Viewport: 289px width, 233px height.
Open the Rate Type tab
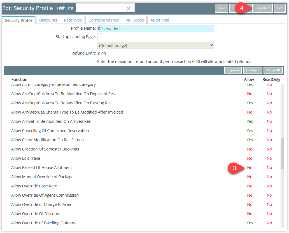pos(73,20)
